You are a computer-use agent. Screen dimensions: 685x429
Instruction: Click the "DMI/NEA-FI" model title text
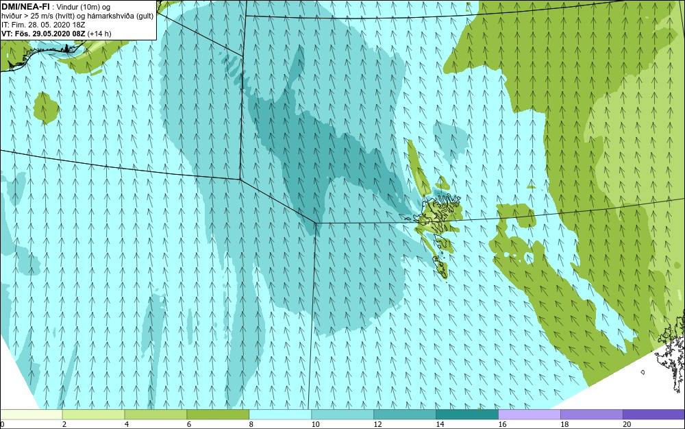[25, 7]
